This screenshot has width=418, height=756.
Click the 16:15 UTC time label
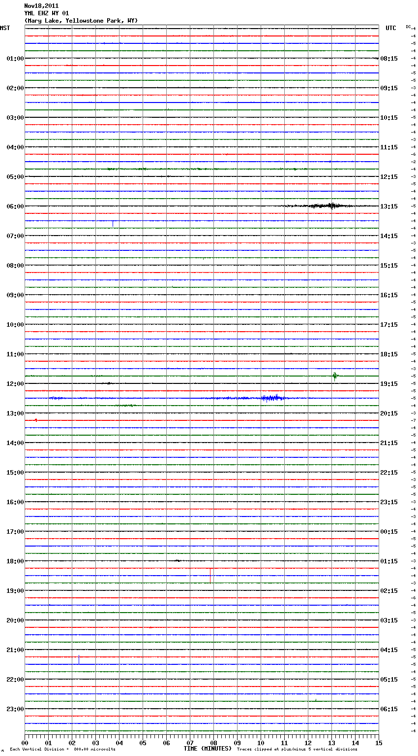coord(389,295)
